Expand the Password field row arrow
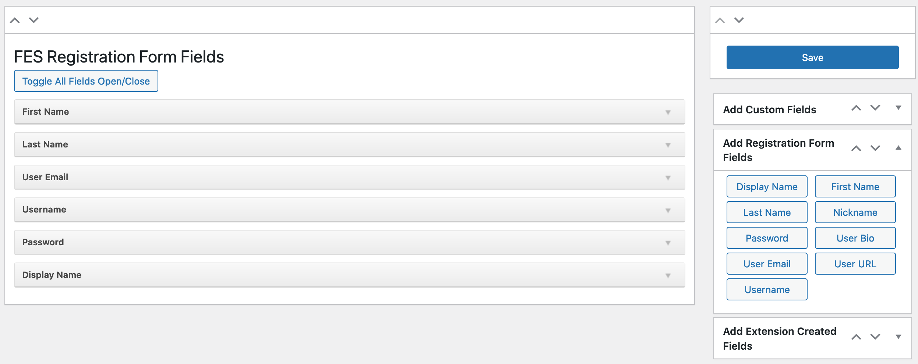This screenshot has width=918, height=364. click(668, 243)
